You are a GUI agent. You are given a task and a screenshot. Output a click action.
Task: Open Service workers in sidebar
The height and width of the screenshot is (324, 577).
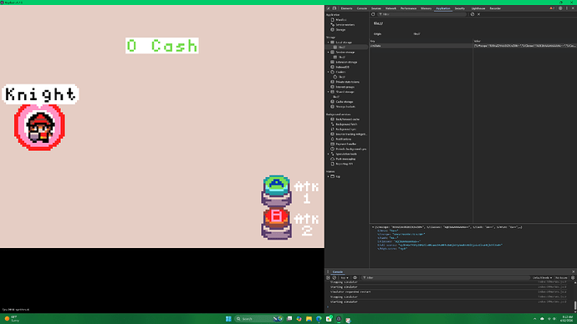[x=345, y=24]
